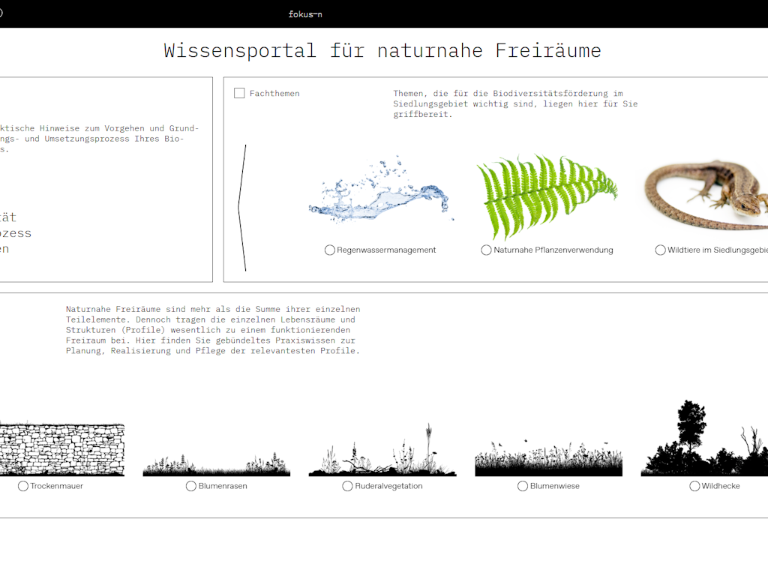Open the Blumenrasen grass silhouette
This screenshot has width=768, height=576.
217,464
